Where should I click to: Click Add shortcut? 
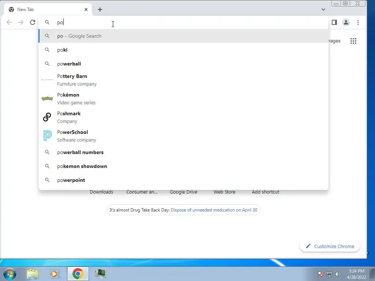click(266, 192)
